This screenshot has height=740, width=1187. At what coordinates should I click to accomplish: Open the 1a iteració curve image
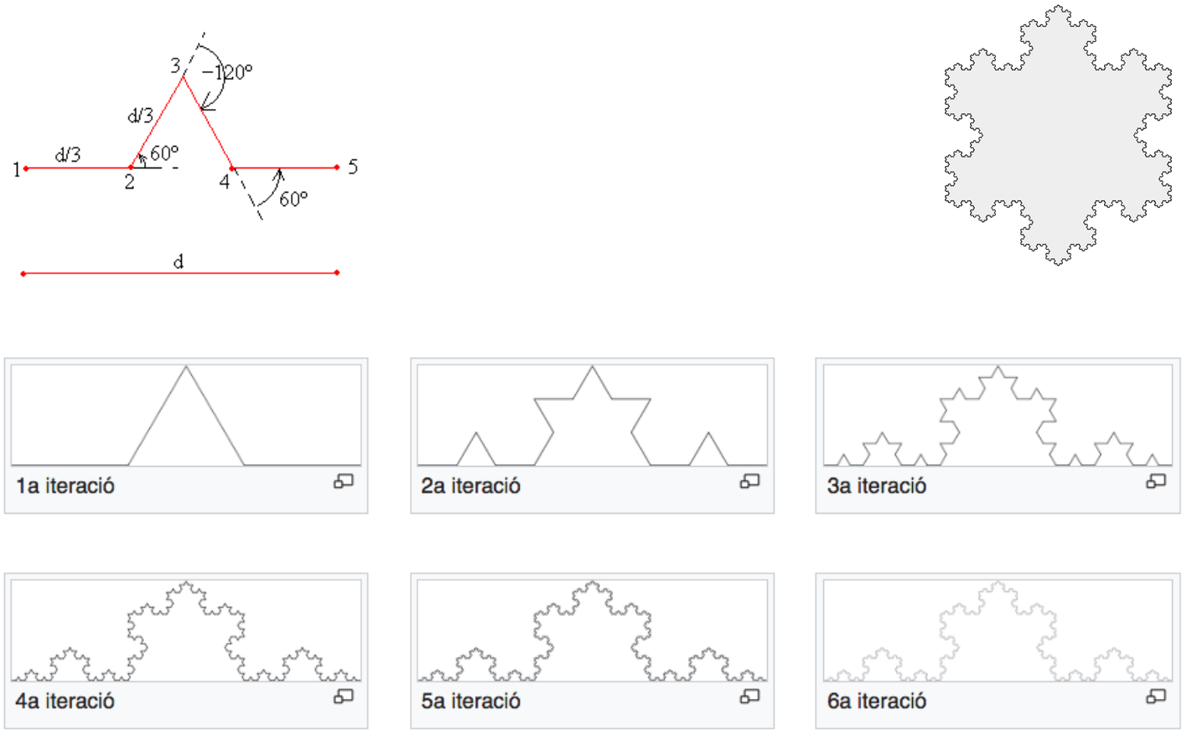(186, 415)
